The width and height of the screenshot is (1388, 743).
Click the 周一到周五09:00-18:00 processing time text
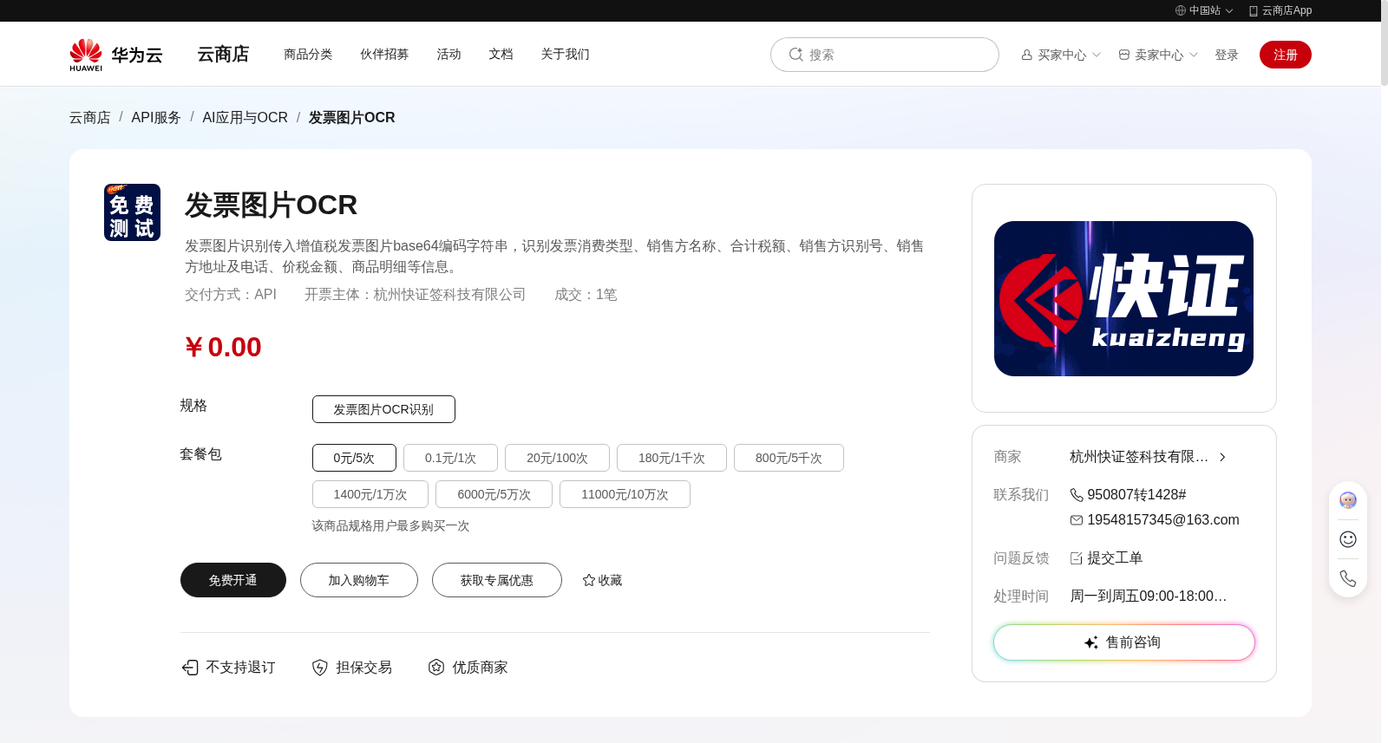tap(1149, 596)
